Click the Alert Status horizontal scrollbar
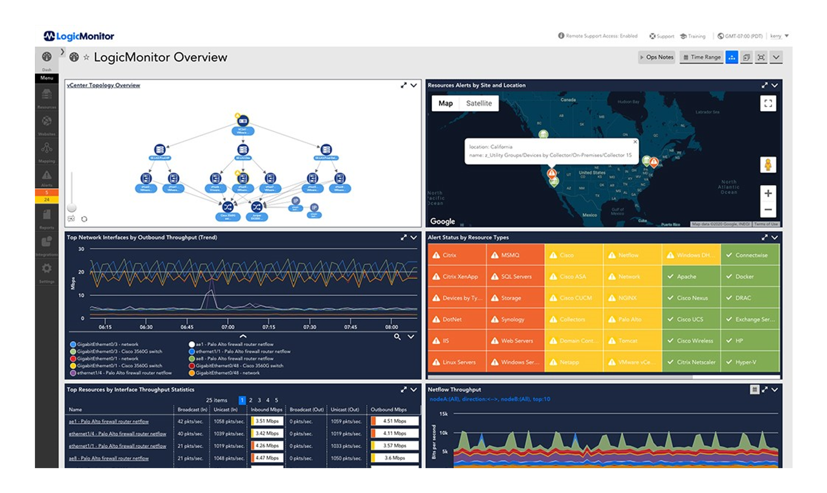The image size is (827, 493). (560, 377)
